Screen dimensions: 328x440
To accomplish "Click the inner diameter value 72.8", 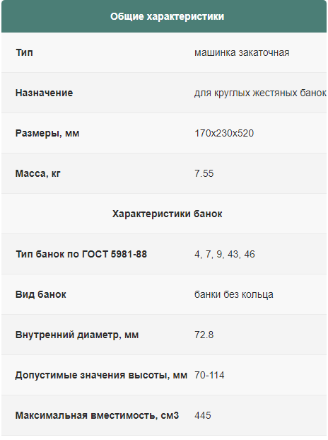I will 204,335.
